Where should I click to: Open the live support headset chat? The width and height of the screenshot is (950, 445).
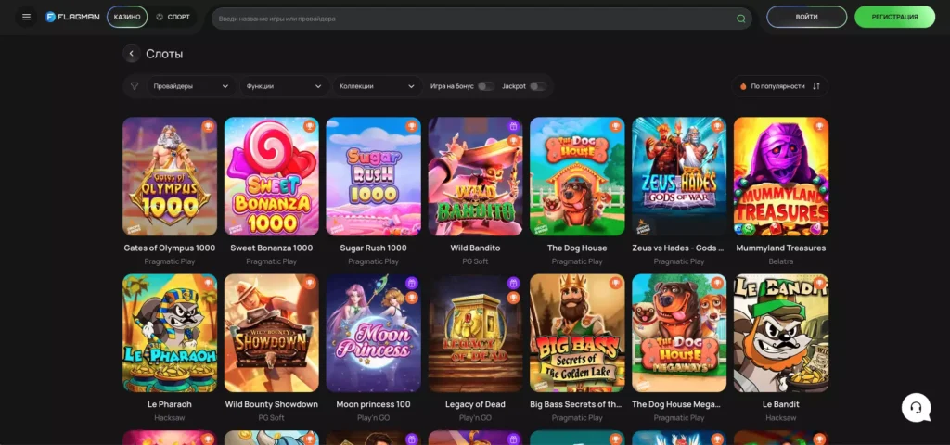click(916, 407)
